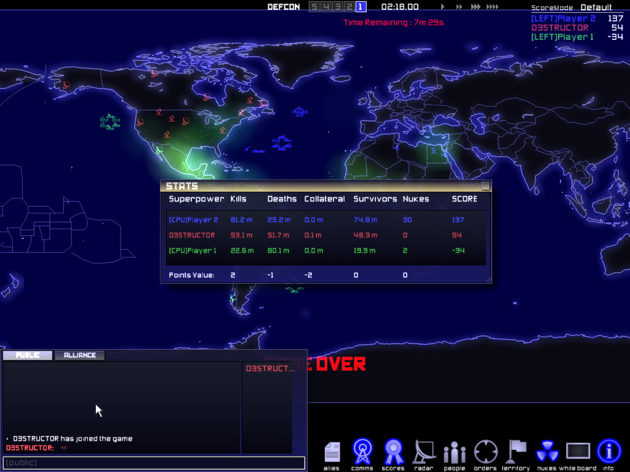Click the 81.2 m kills value
The width and height of the screenshot is (630, 472).
[x=241, y=220]
